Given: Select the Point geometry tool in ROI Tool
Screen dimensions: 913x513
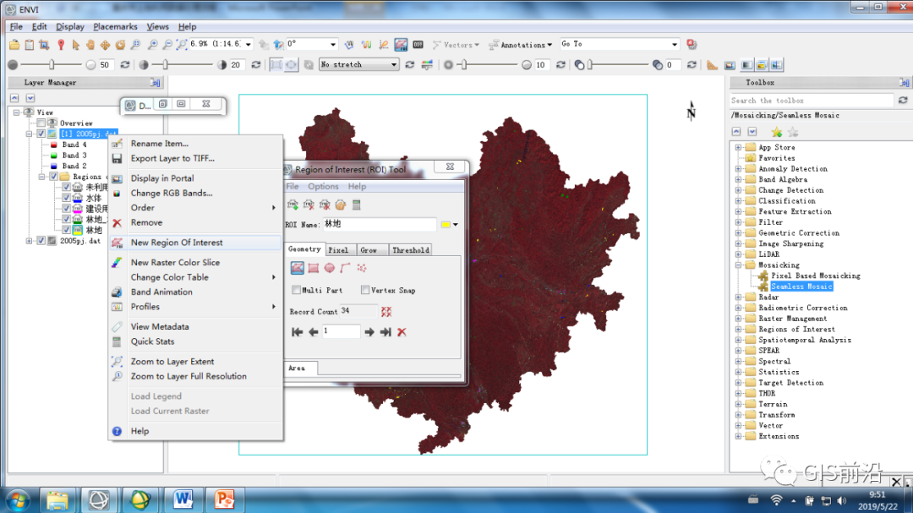Looking at the screenshot, I should tap(362, 268).
